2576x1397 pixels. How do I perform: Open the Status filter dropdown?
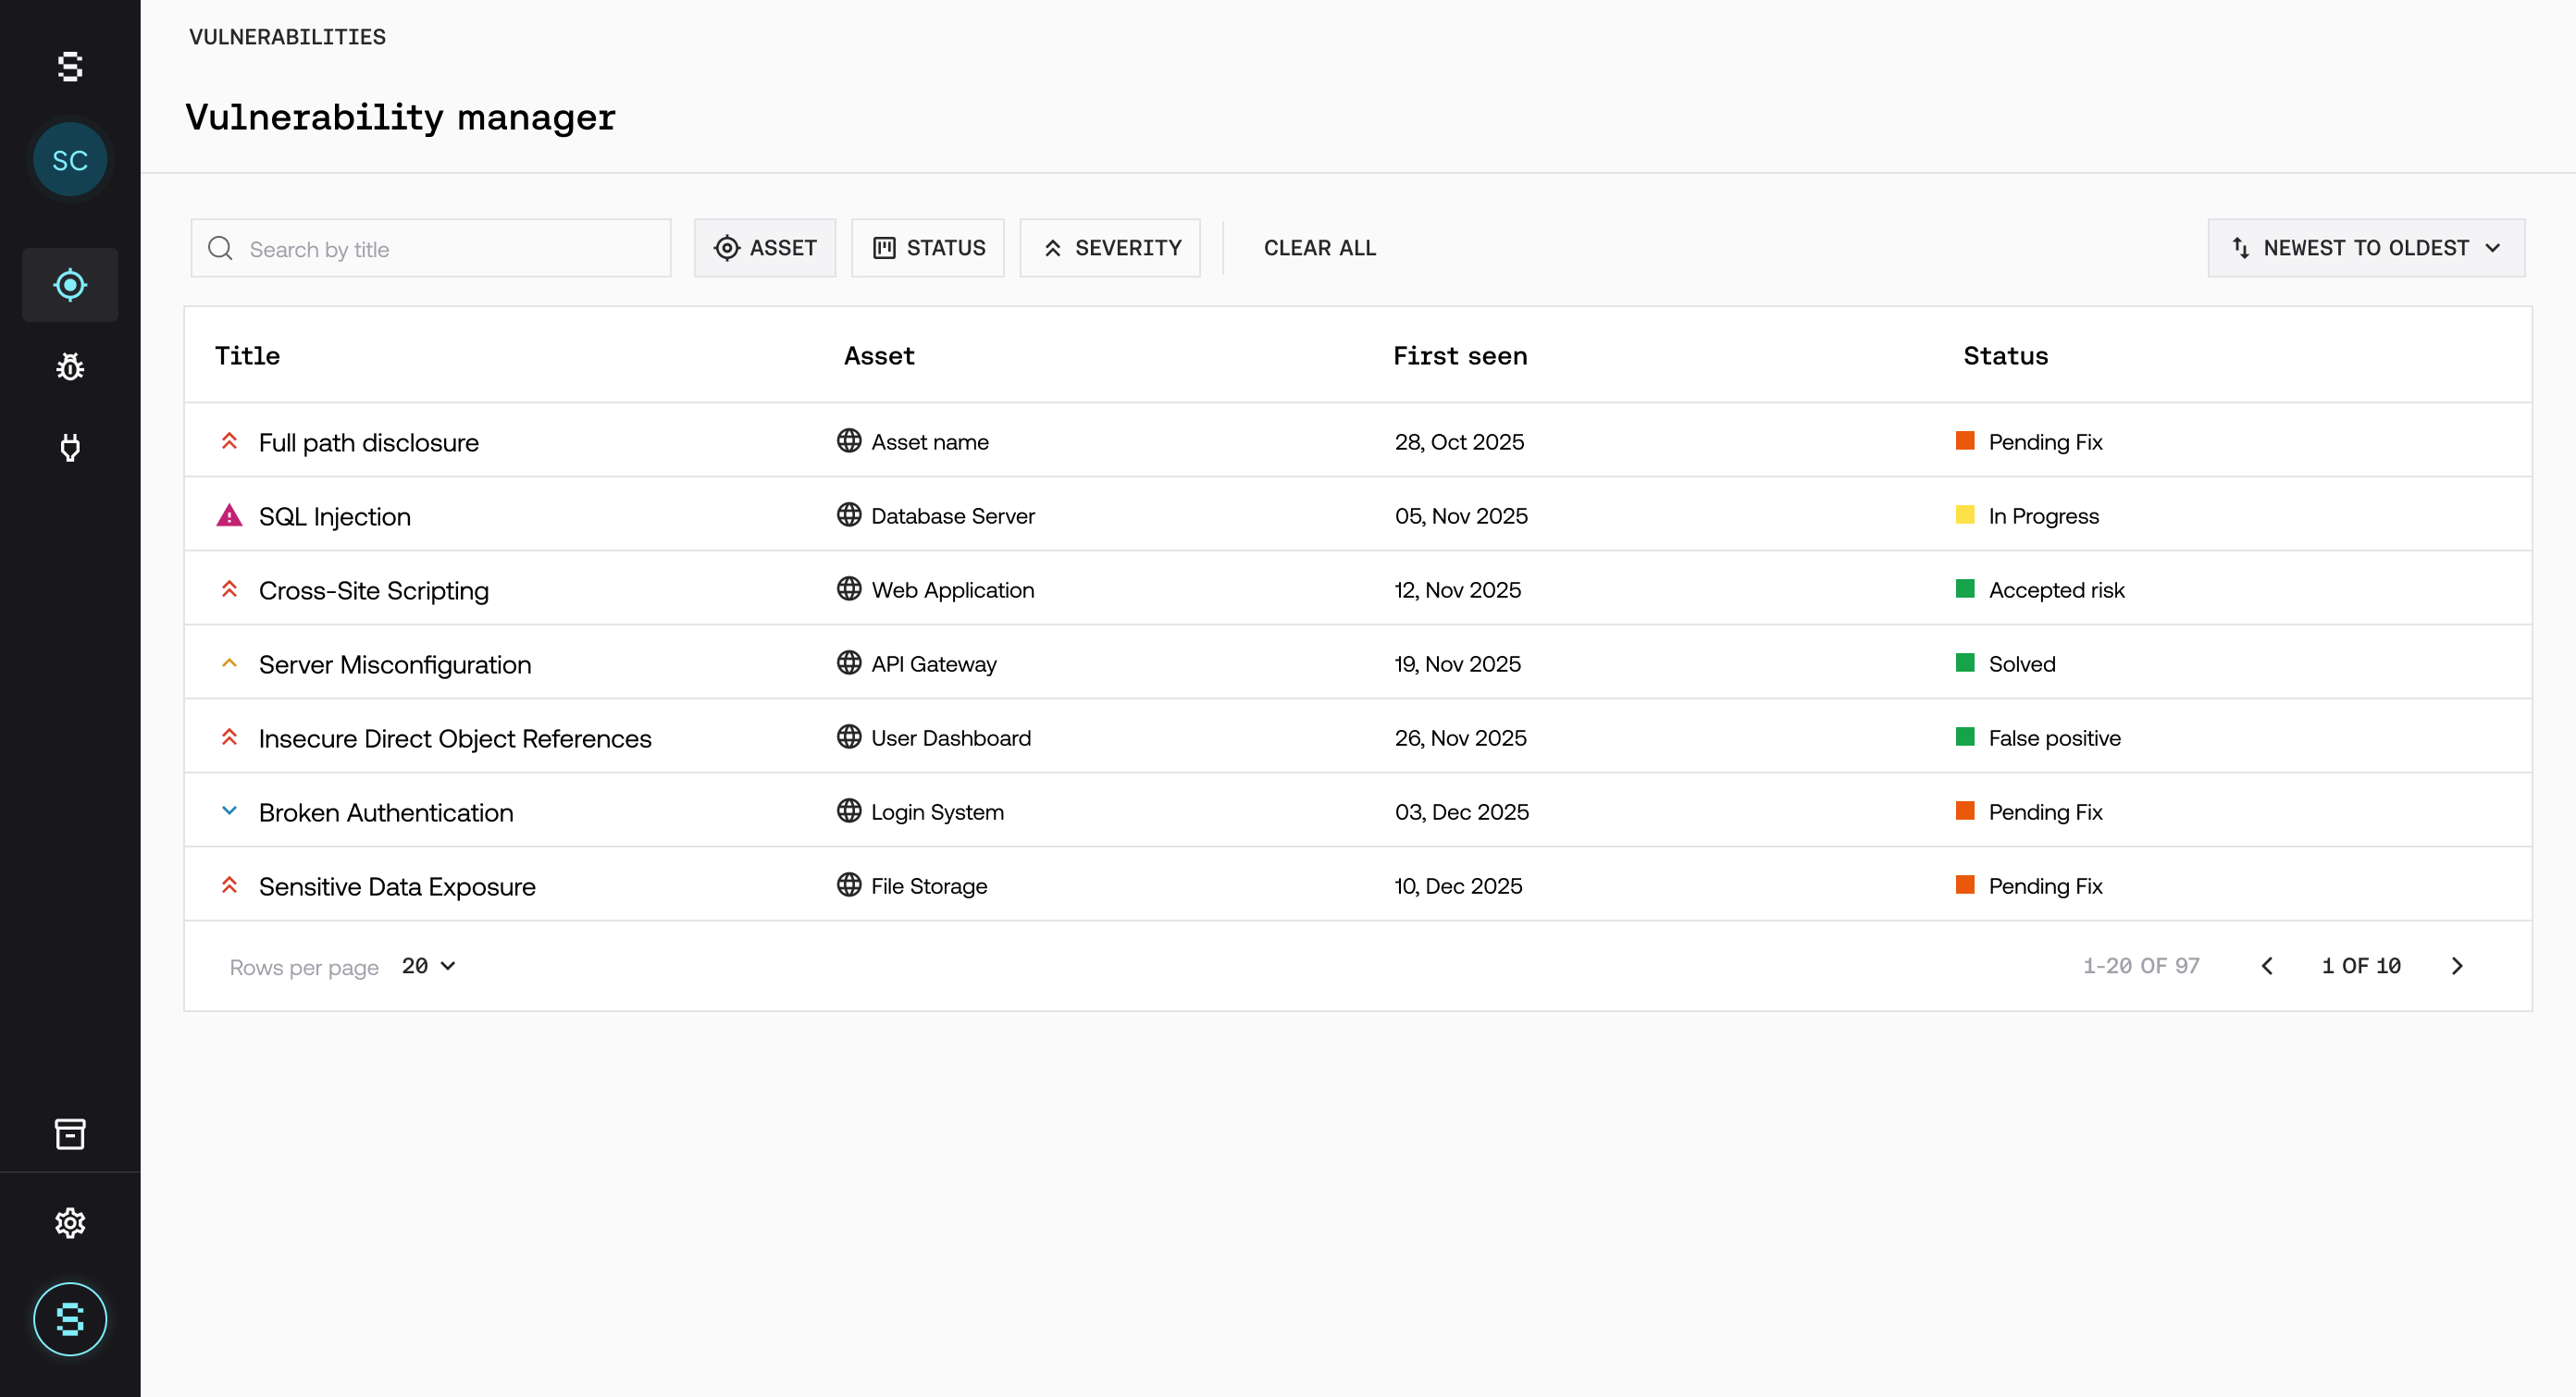tap(927, 247)
